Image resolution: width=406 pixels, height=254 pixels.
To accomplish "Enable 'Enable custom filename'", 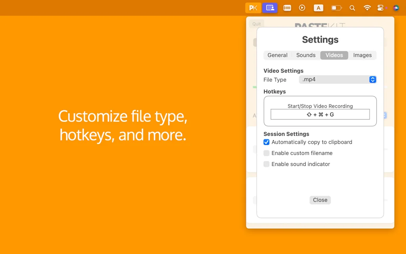I will tap(266, 153).
